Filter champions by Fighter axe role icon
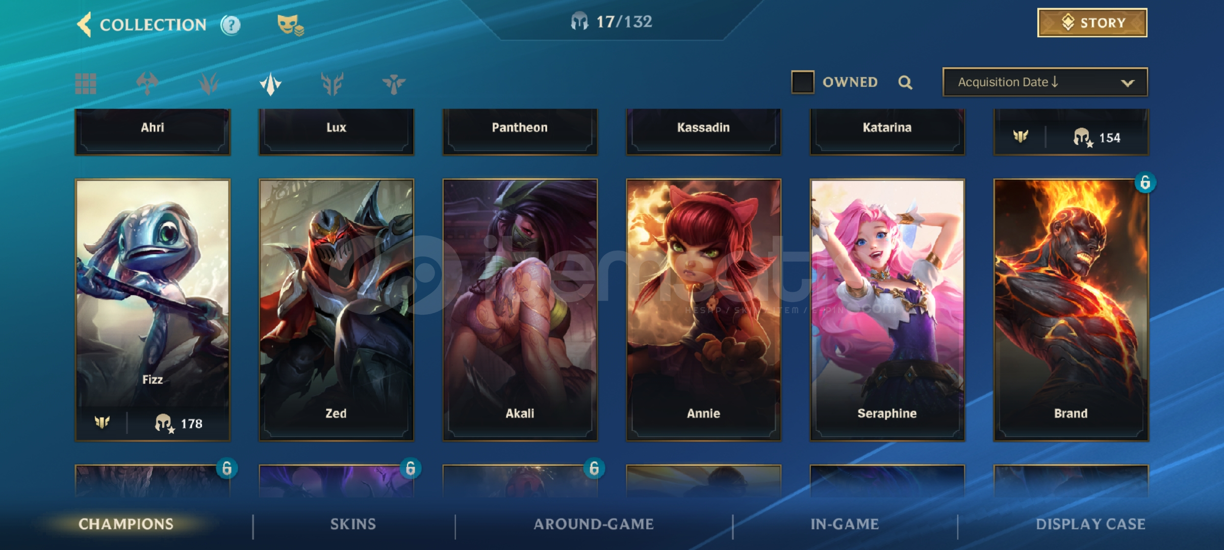1224x550 pixels. point(147,84)
